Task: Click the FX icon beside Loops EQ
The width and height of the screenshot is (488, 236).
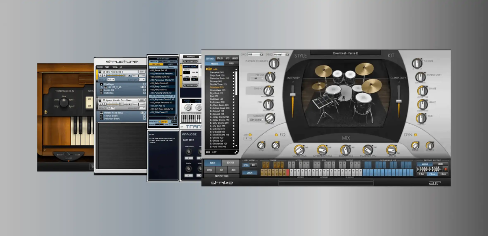Action: (x=101, y=90)
